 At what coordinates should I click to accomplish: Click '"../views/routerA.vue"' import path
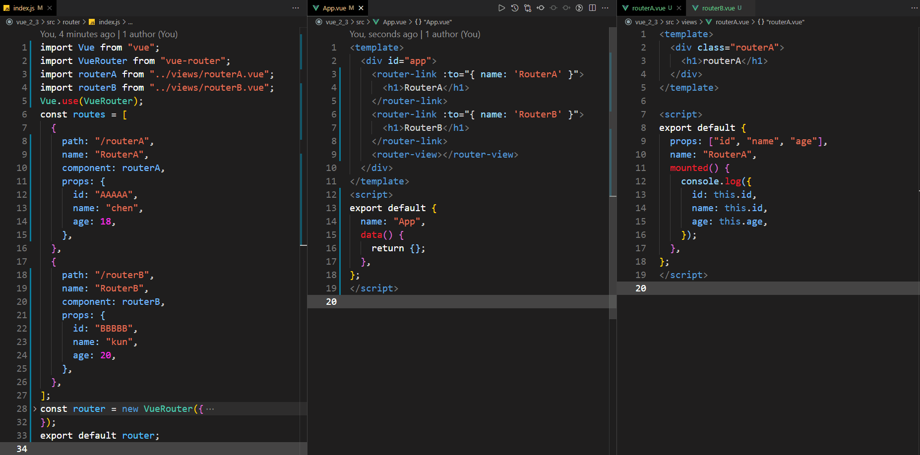pyautogui.click(x=209, y=74)
